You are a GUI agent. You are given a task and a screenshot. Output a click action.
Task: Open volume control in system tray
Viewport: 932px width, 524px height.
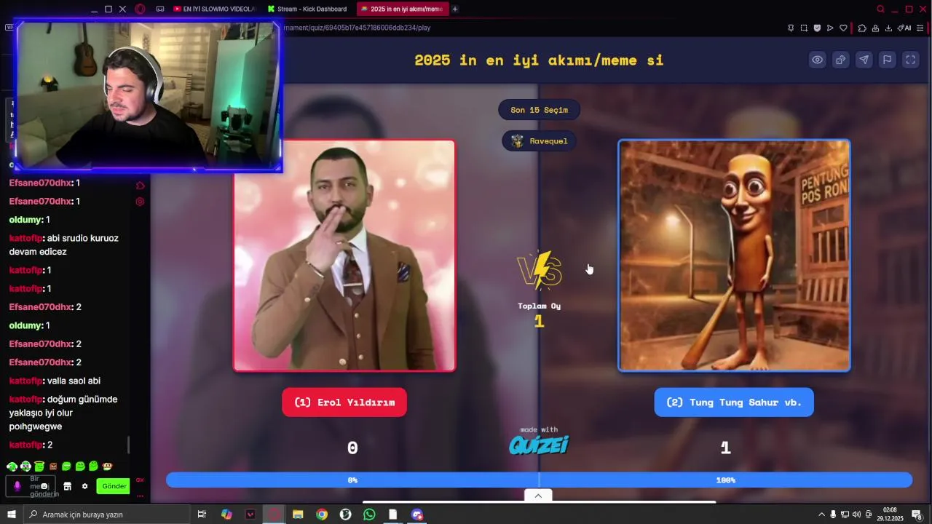pos(856,515)
